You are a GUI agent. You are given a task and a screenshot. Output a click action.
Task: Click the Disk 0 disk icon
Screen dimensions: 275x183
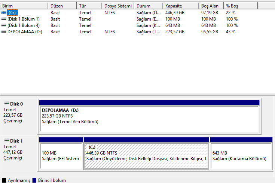[x=7, y=103]
